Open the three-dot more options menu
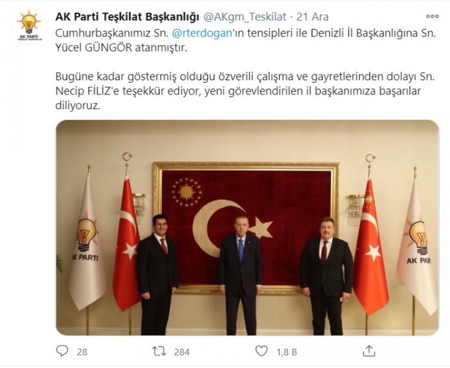The image size is (450, 368). 432,17
